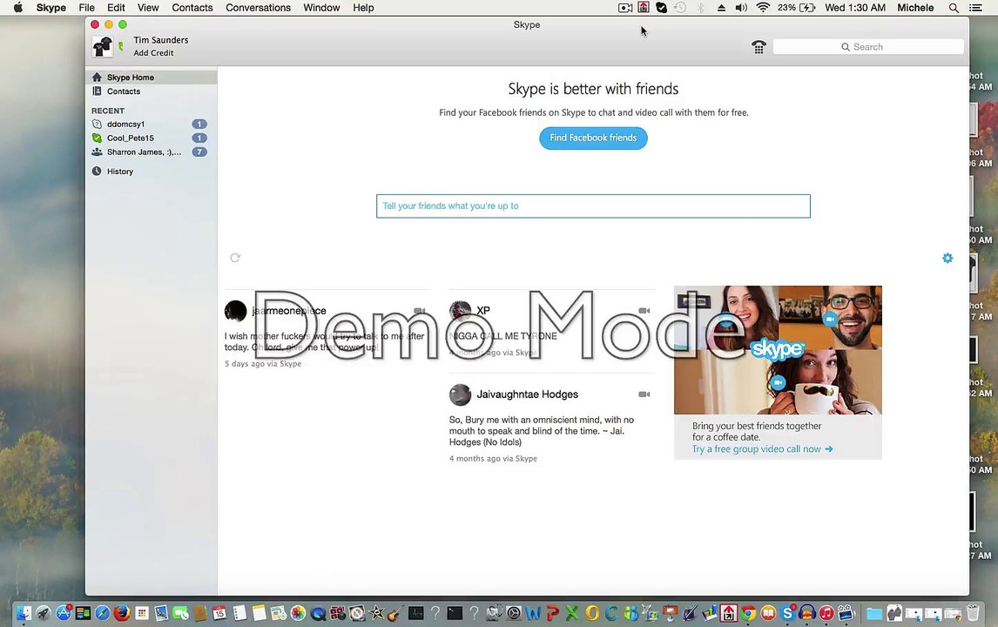Open Skype icon in the Dock

[788, 613]
